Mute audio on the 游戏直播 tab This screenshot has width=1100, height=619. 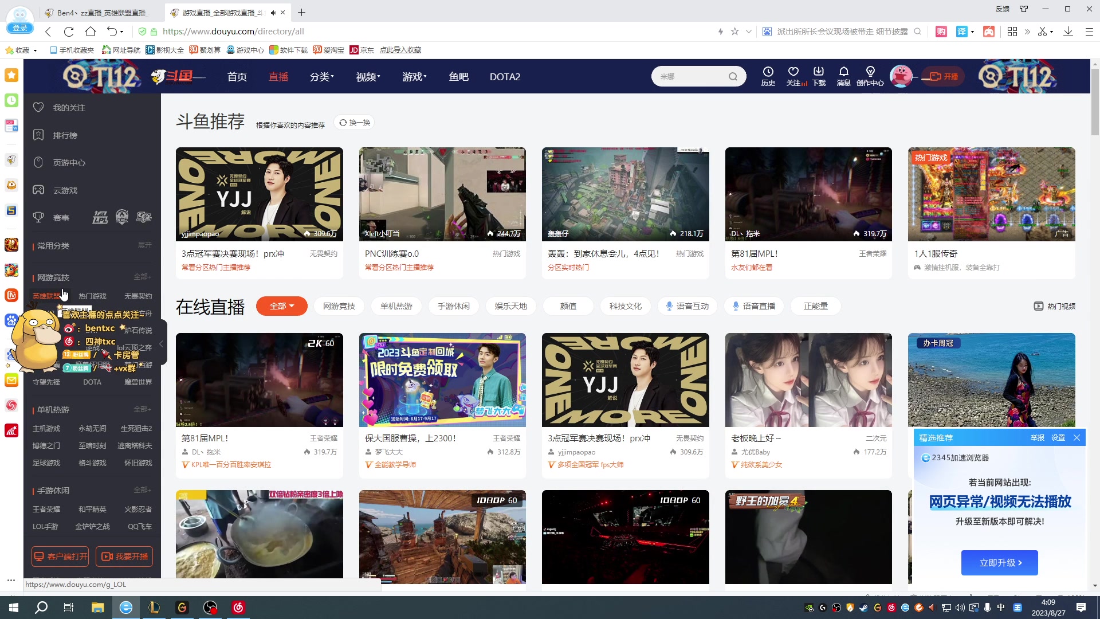pyautogui.click(x=273, y=13)
